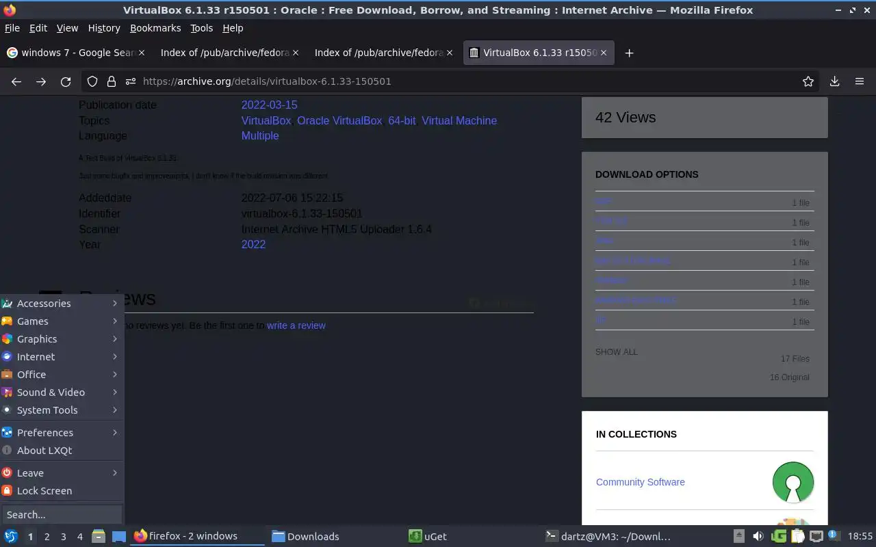876x547 pixels.
Task: Open the View menu
Action: [67, 28]
